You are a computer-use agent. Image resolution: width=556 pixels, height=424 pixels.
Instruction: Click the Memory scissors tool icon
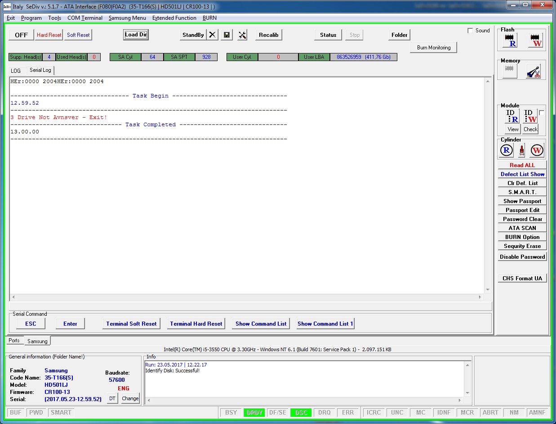[x=534, y=71]
